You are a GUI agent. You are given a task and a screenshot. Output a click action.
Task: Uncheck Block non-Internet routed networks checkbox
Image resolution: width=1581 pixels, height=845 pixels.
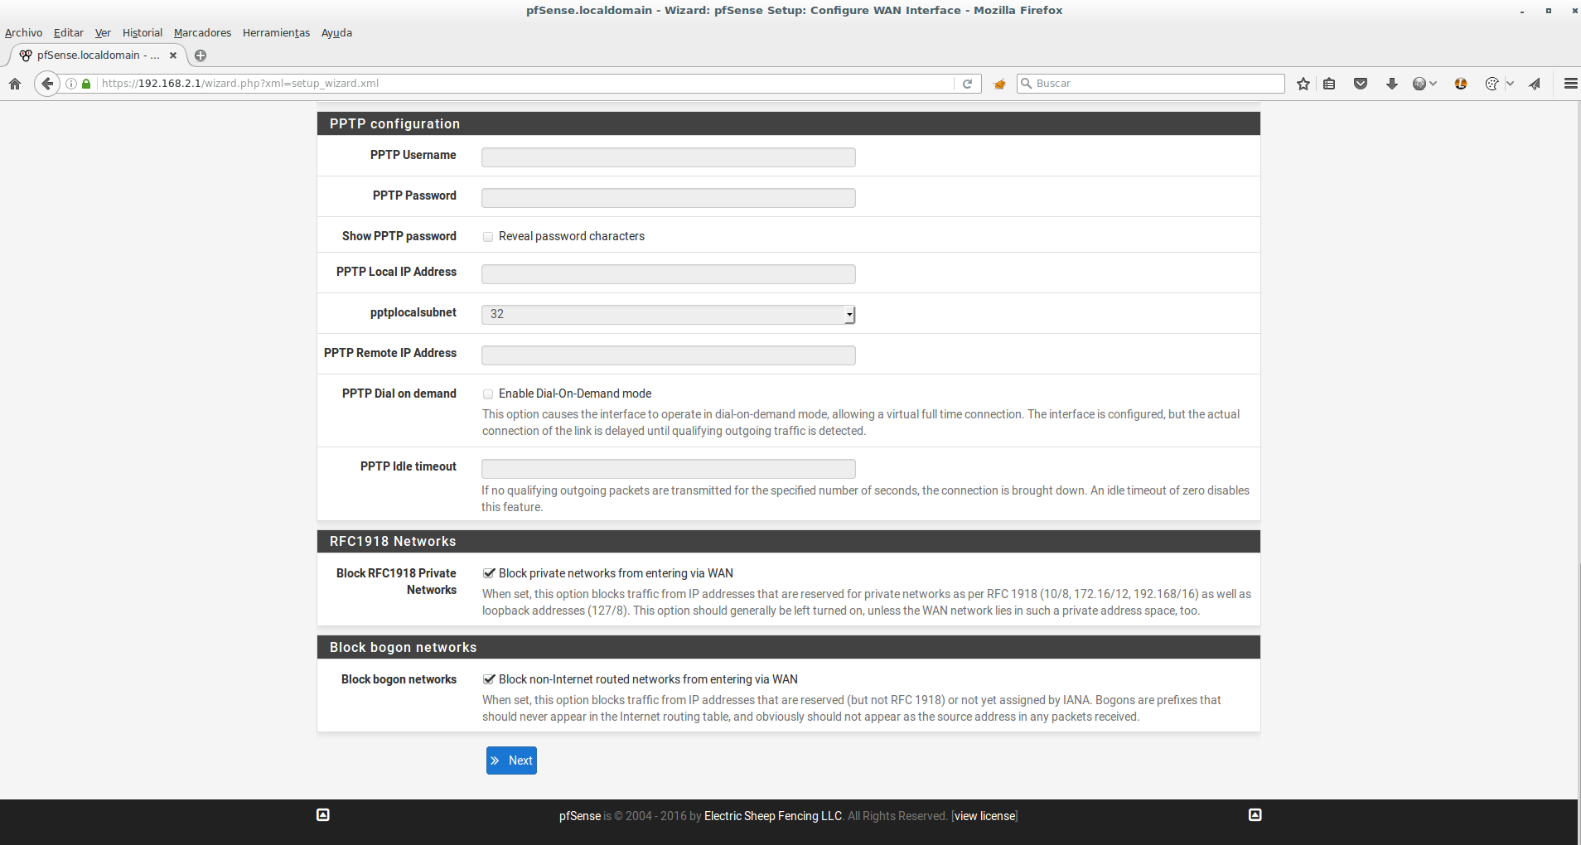tap(489, 679)
